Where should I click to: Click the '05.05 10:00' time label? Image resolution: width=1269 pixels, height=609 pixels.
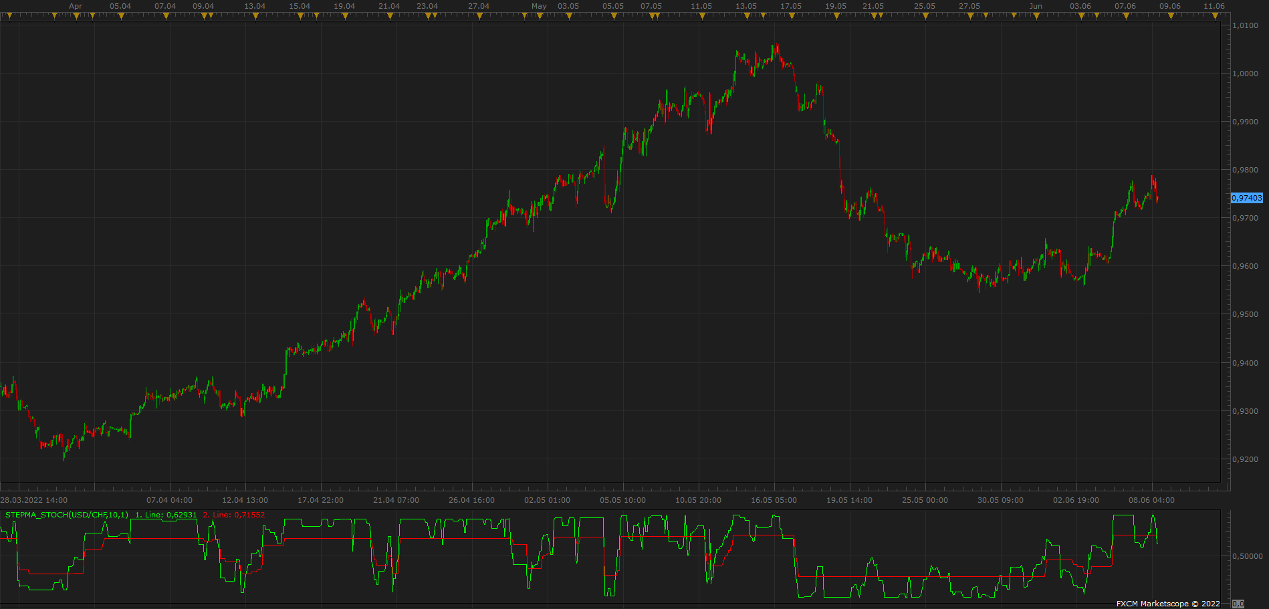[623, 500]
